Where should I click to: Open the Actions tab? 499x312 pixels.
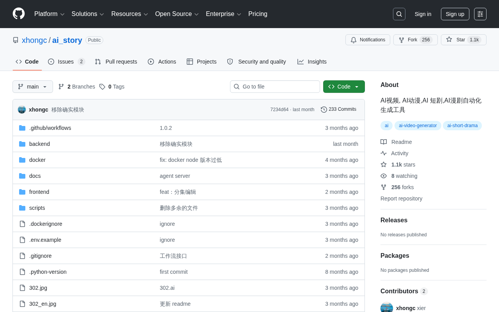pos(162,62)
